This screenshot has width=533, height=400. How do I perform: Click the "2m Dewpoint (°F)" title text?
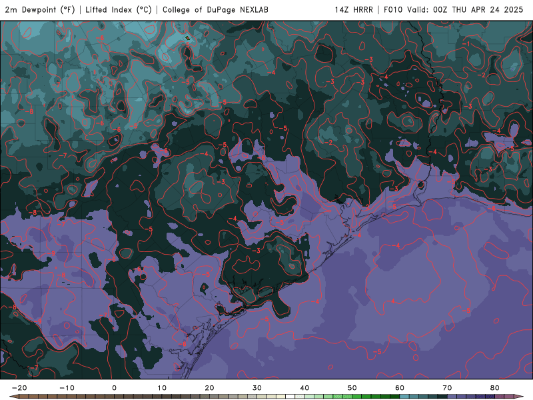point(40,10)
